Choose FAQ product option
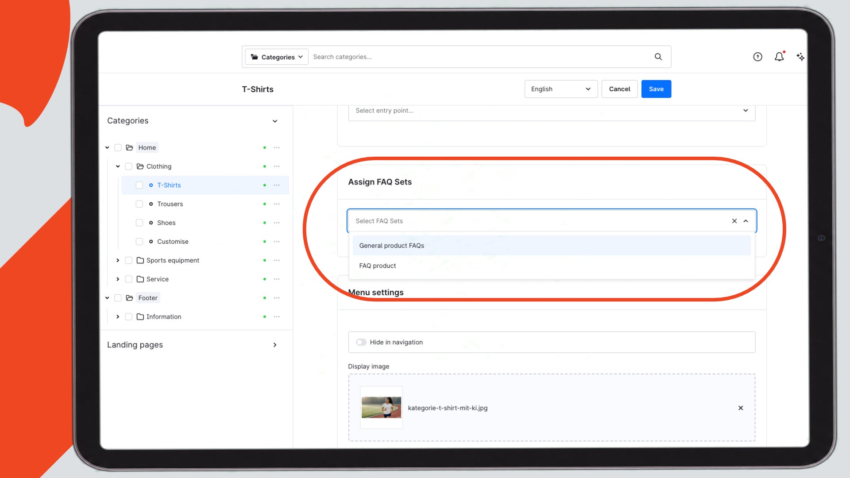 pos(552,266)
